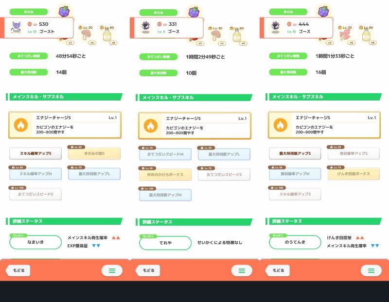389x302 pixels.
Task: Select the きのみの数S sub skill
Action: pos(94,153)
